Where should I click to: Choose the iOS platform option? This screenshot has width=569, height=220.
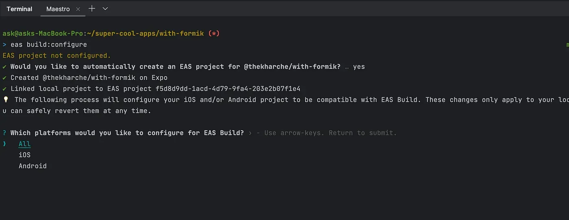click(25, 155)
